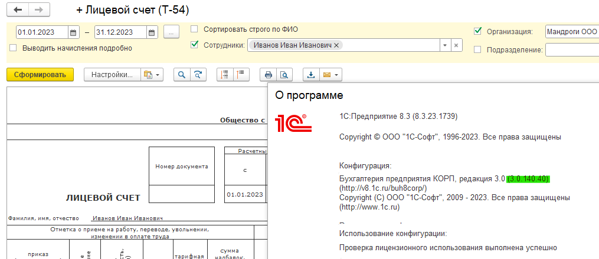Viewport: 599px width, 259px height.
Task: Select text 1С:Предприятие 8.3 (8.3.23.1739)
Action: pyautogui.click(x=398, y=117)
